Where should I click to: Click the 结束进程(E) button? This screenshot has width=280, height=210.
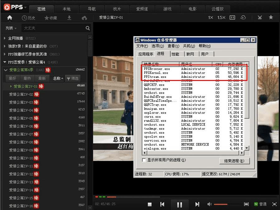[x=234, y=161]
